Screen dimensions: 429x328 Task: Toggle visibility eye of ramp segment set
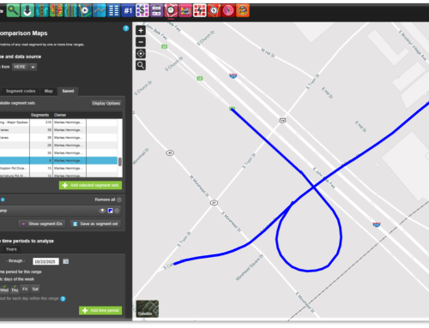tap(102, 211)
